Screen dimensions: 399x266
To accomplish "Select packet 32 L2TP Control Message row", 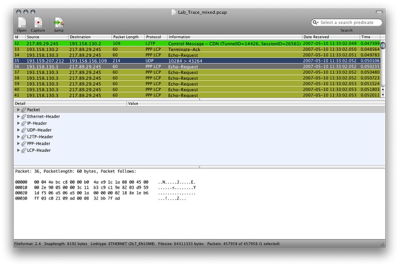I will click(x=199, y=44).
